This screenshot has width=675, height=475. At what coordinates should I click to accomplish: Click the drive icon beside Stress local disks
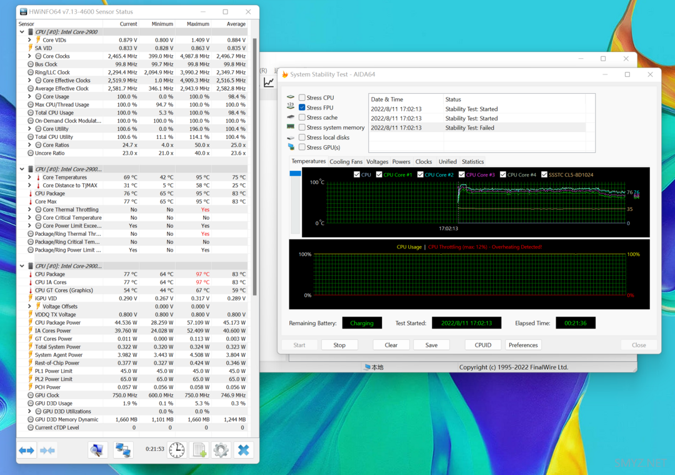pyautogui.click(x=291, y=138)
